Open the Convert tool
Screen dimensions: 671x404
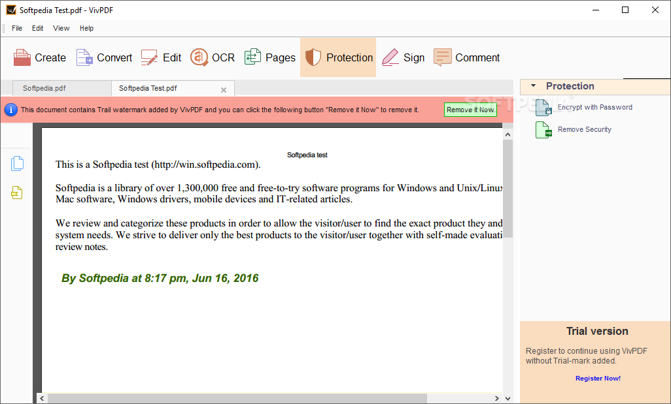coord(104,57)
